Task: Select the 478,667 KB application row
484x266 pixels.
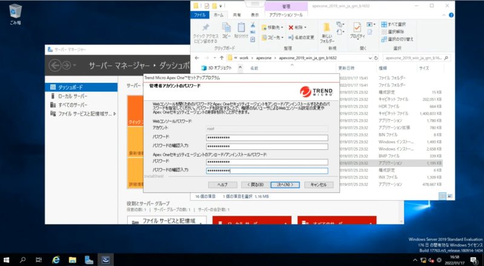Action: pos(390,184)
